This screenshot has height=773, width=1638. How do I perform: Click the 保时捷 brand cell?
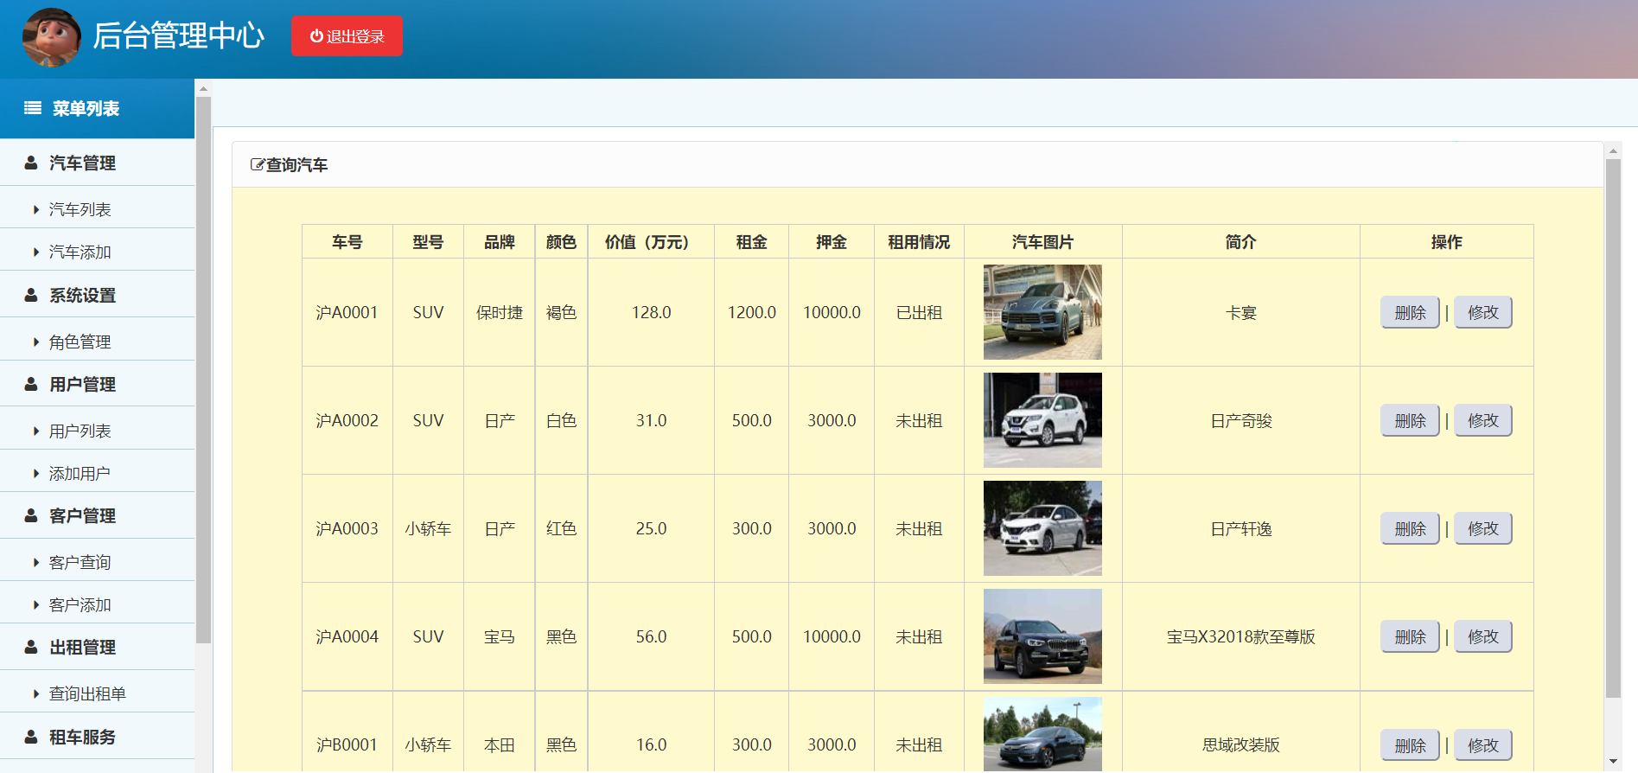500,312
